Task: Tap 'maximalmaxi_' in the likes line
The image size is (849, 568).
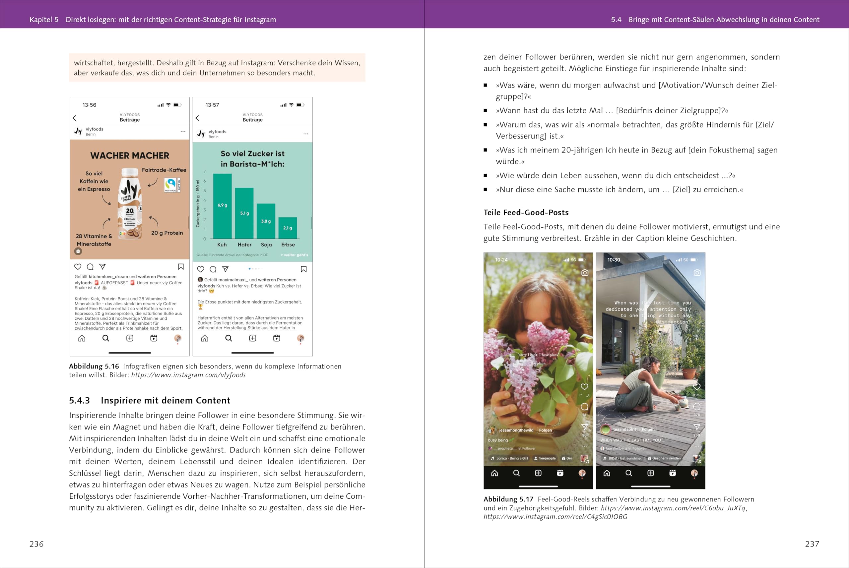Action: [233, 280]
